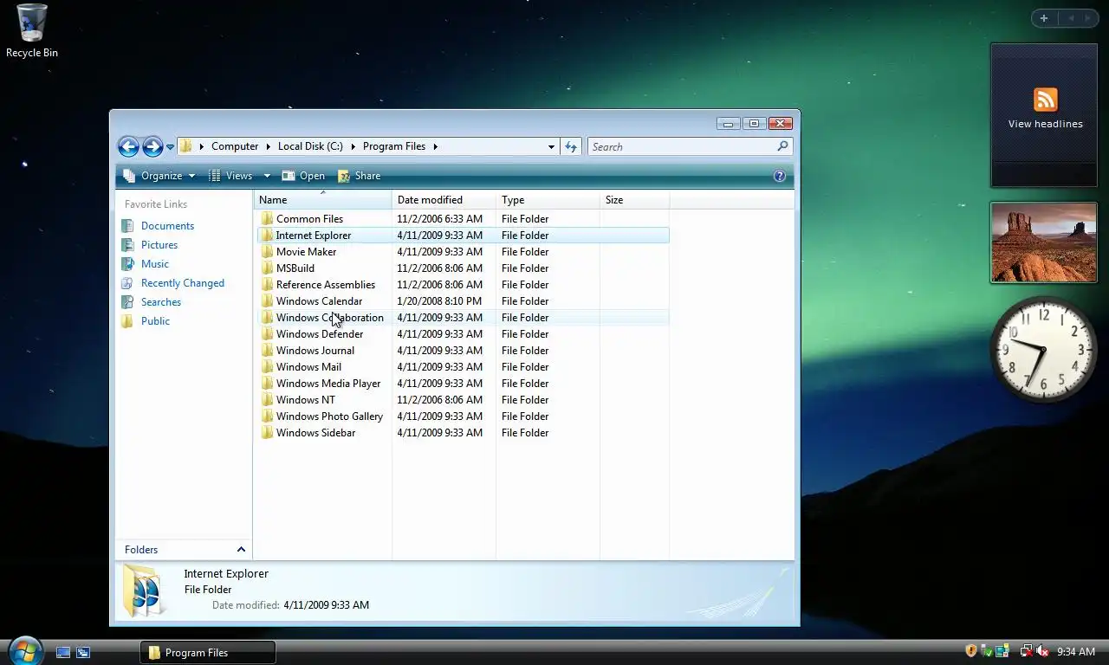Image resolution: width=1109 pixels, height=665 pixels.
Task: Open the Recycle Bin desktop icon
Action: [32, 31]
